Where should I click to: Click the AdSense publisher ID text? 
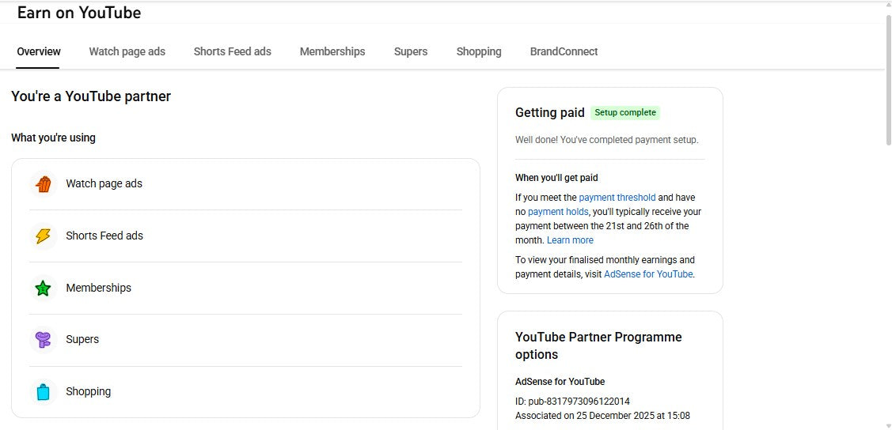pyautogui.click(x=572, y=402)
